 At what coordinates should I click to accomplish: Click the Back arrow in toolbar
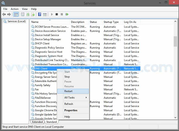4,14
